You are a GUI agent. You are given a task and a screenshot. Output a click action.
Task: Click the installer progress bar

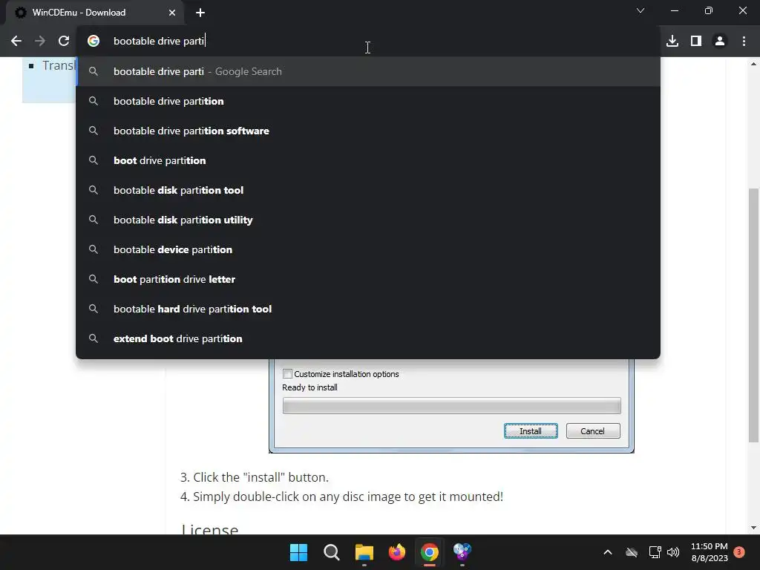[x=451, y=406]
